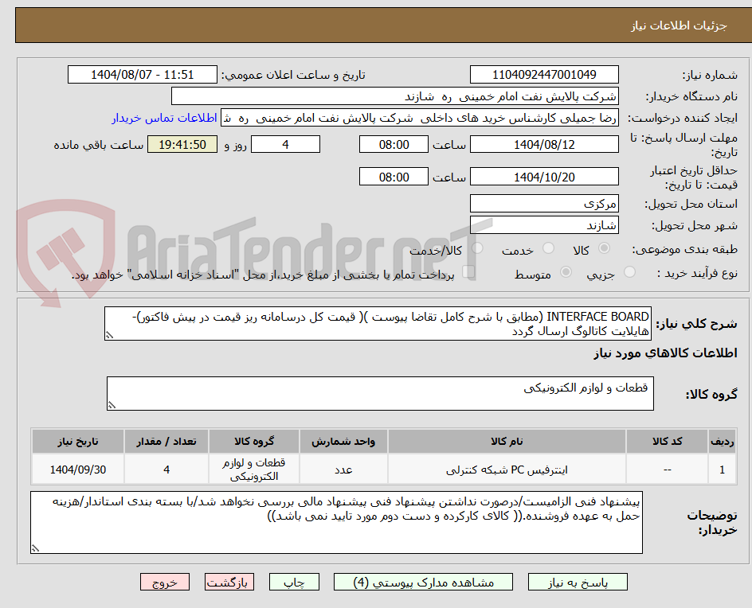752x608 pixels.
Task: Select the کالا radio option
Action: pyautogui.click(x=605, y=247)
